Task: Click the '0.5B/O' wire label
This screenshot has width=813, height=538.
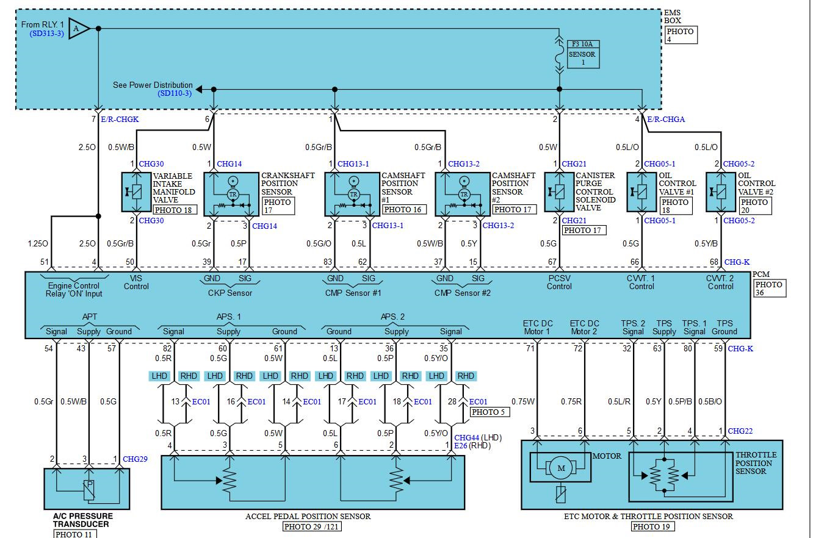Action: pos(710,401)
